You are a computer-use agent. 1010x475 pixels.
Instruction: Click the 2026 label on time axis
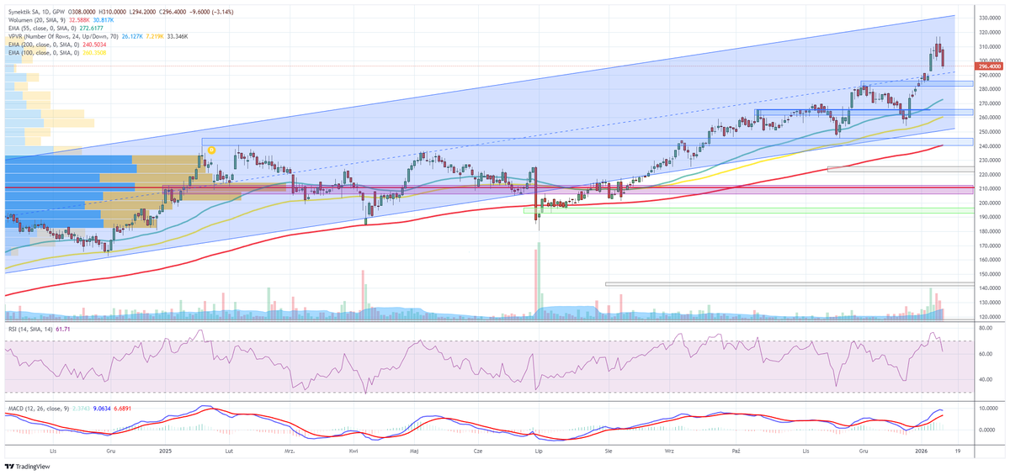(x=922, y=451)
